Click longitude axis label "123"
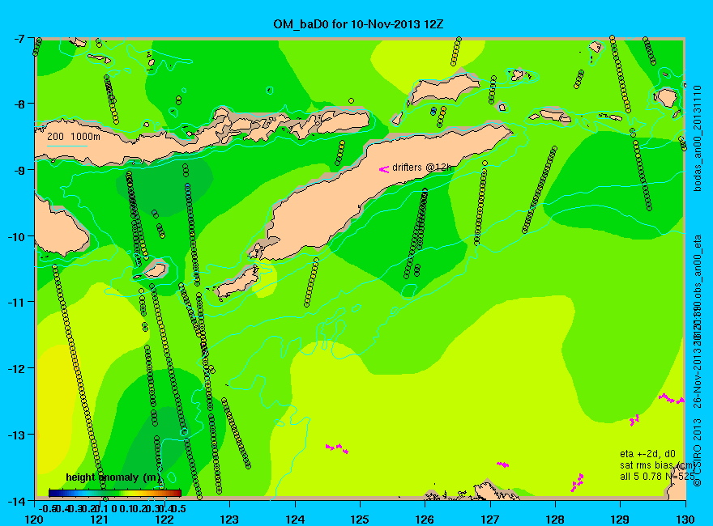This screenshot has height=526, width=713. (x=229, y=519)
